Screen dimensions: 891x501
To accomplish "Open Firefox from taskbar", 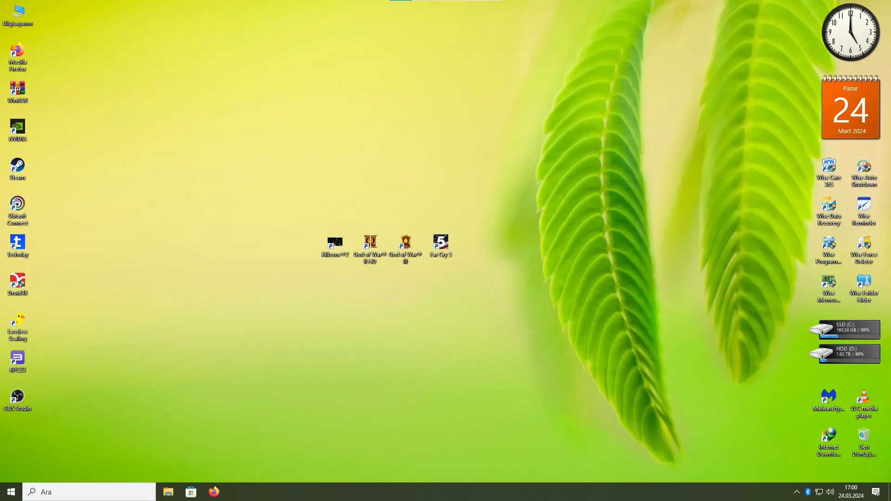I will 214,492.
